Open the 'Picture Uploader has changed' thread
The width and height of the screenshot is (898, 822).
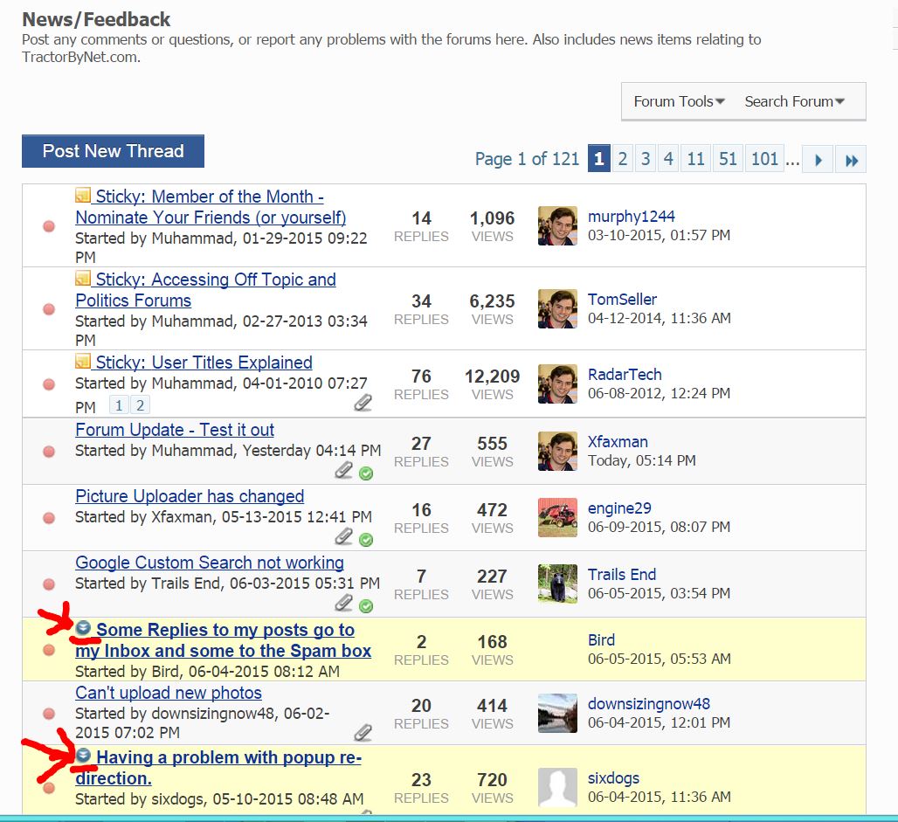(x=190, y=496)
